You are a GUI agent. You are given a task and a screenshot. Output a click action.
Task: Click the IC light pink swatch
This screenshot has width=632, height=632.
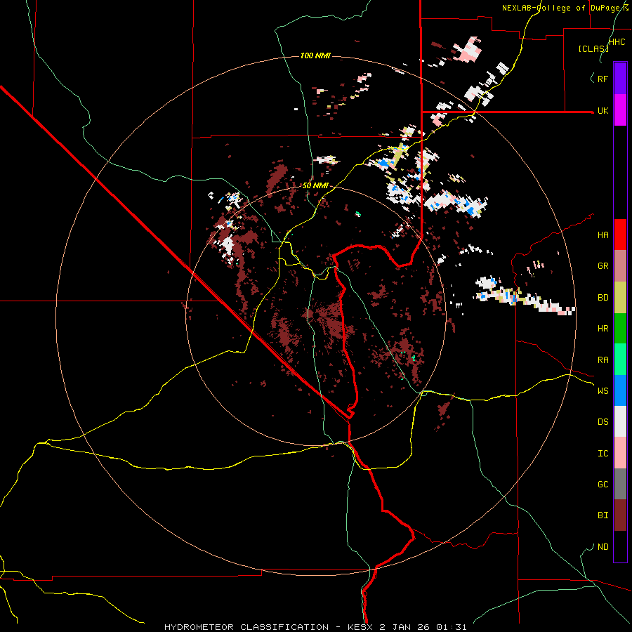click(620, 453)
